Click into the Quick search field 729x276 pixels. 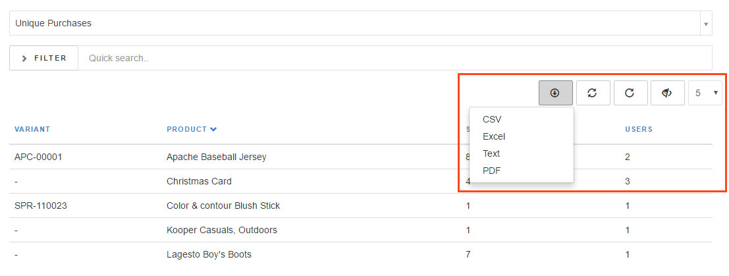394,58
